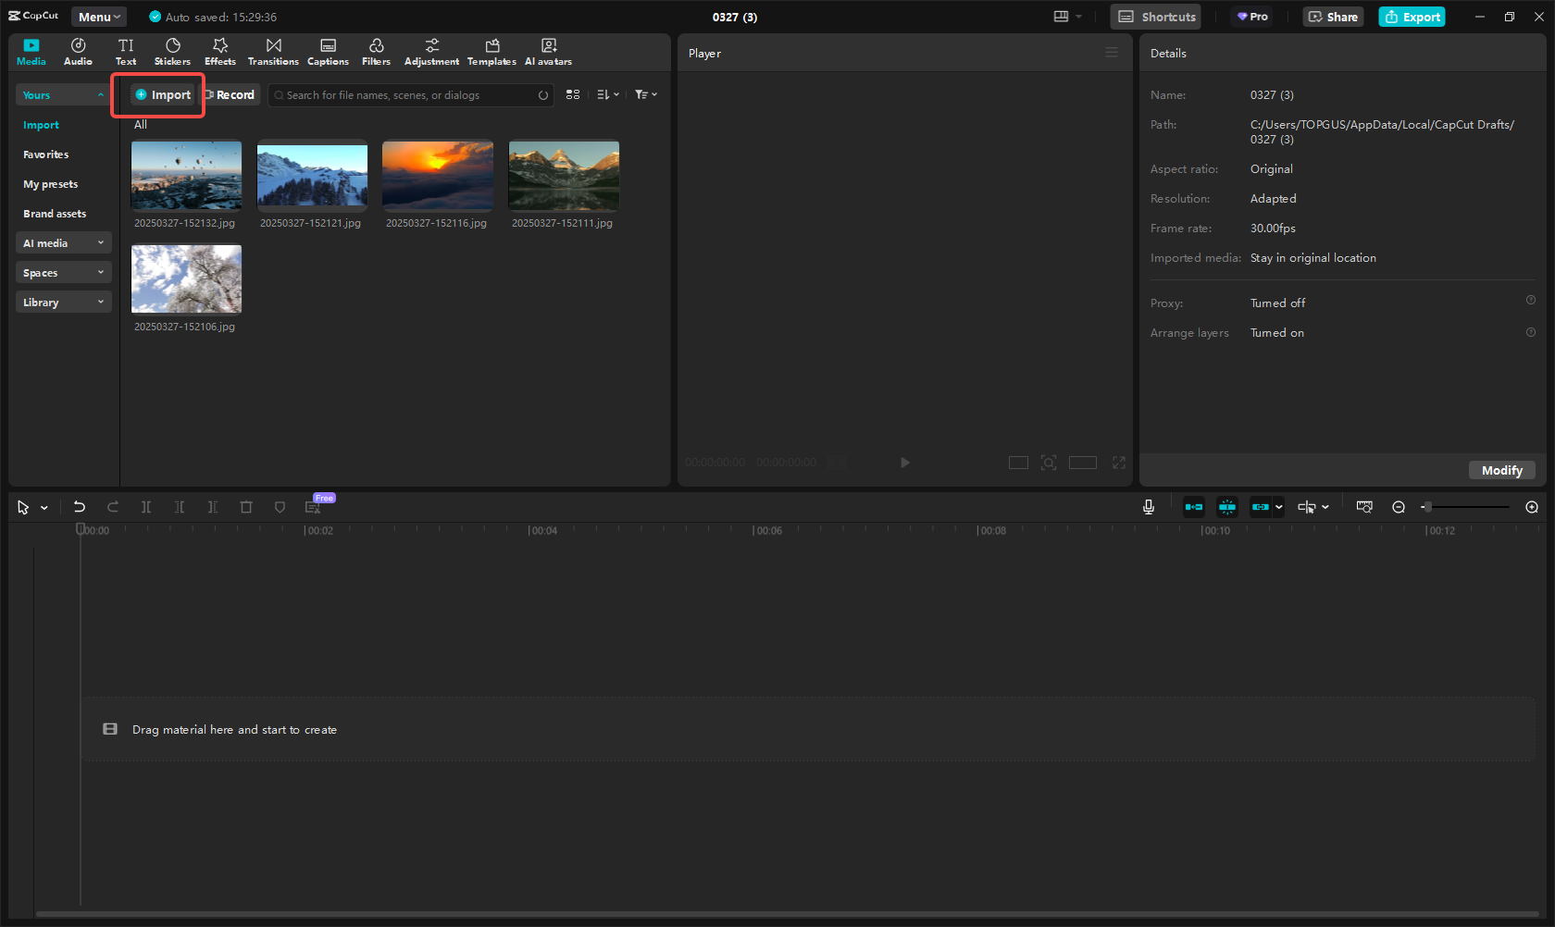Open the Audio panel
This screenshot has height=927, width=1555.
click(78, 51)
